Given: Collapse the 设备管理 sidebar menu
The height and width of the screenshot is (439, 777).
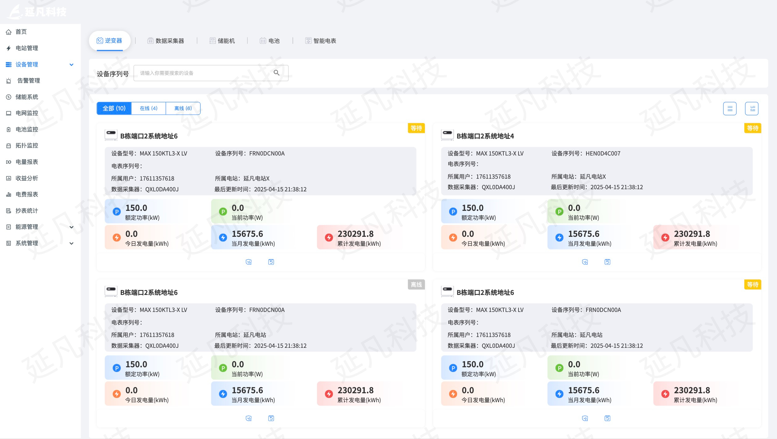Looking at the screenshot, I should (x=72, y=65).
